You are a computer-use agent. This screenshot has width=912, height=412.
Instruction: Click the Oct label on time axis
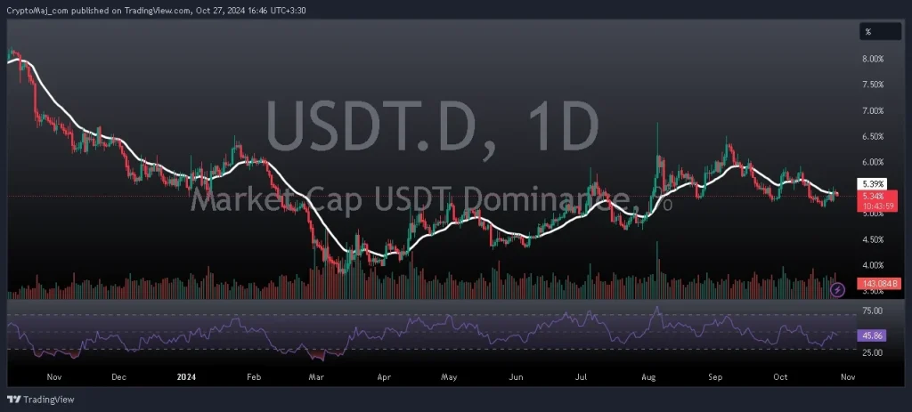[x=779, y=377]
